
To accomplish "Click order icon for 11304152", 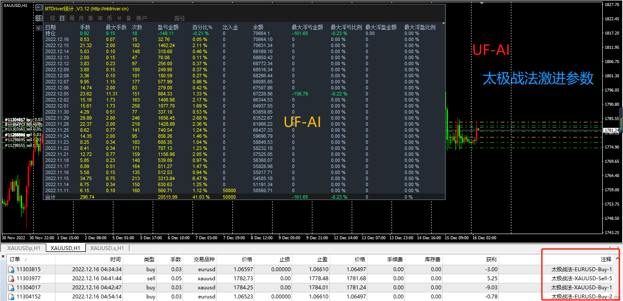I will [11, 297].
